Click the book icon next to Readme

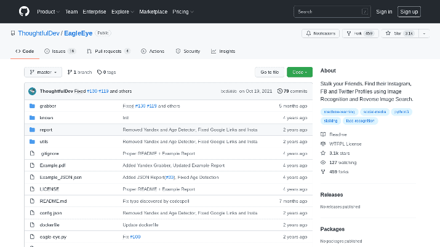pyautogui.click(x=323, y=135)
